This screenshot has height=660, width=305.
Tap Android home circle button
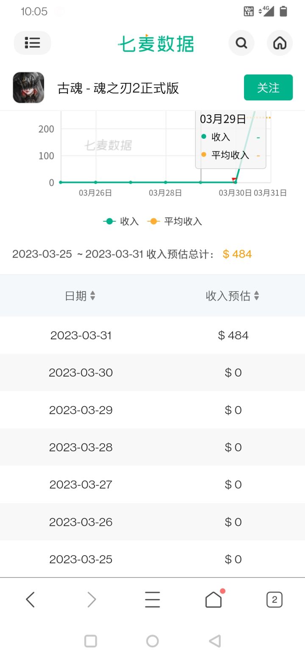click(152, 641)
